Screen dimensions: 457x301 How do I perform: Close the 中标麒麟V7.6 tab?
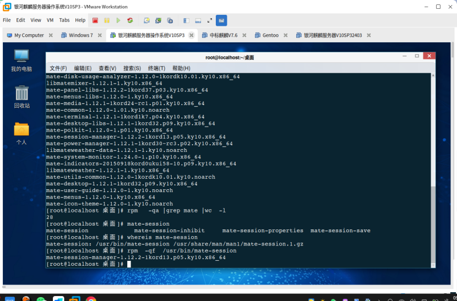point(244,35)
